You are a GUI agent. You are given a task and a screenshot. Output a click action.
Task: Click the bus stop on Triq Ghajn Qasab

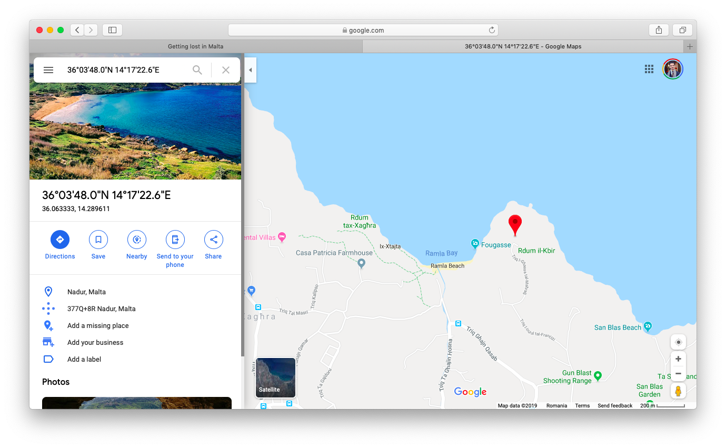point(458,323)
